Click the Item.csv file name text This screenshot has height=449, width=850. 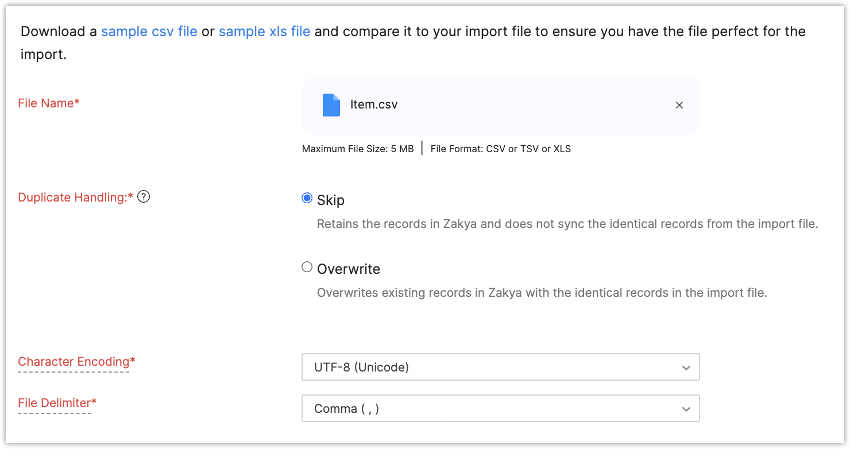point(374,104)
